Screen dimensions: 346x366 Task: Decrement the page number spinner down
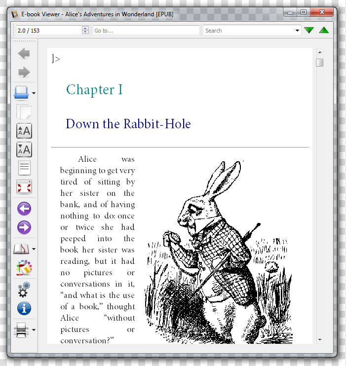pyautogui.click(x=85, y=33)
